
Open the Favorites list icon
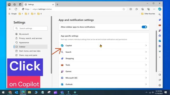pyautogui.click(x=137, y=9)
